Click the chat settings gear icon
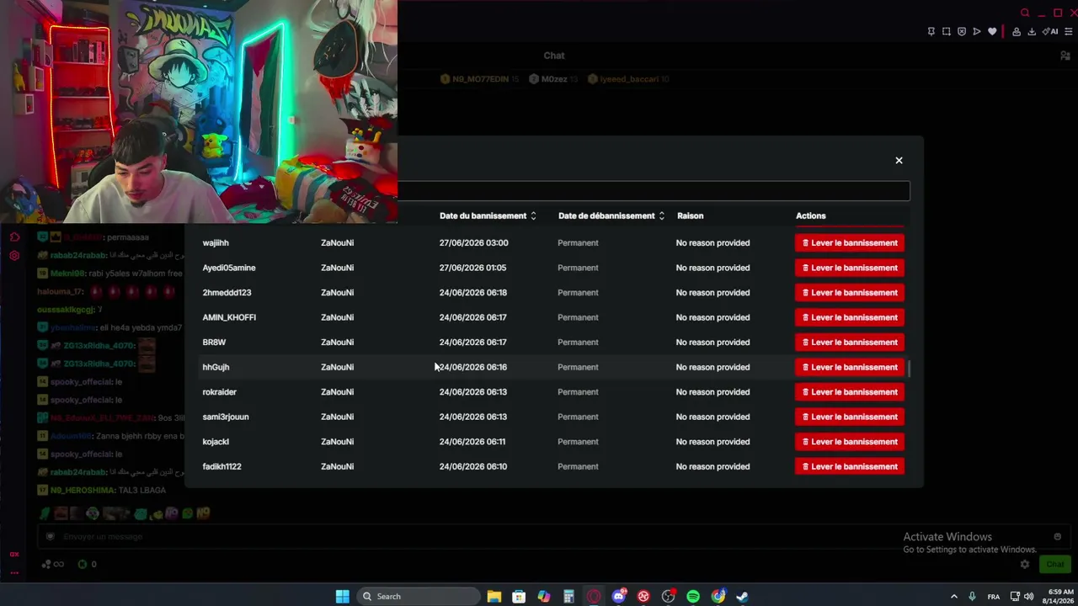Screen dimensions: 1078x606 1025,564
